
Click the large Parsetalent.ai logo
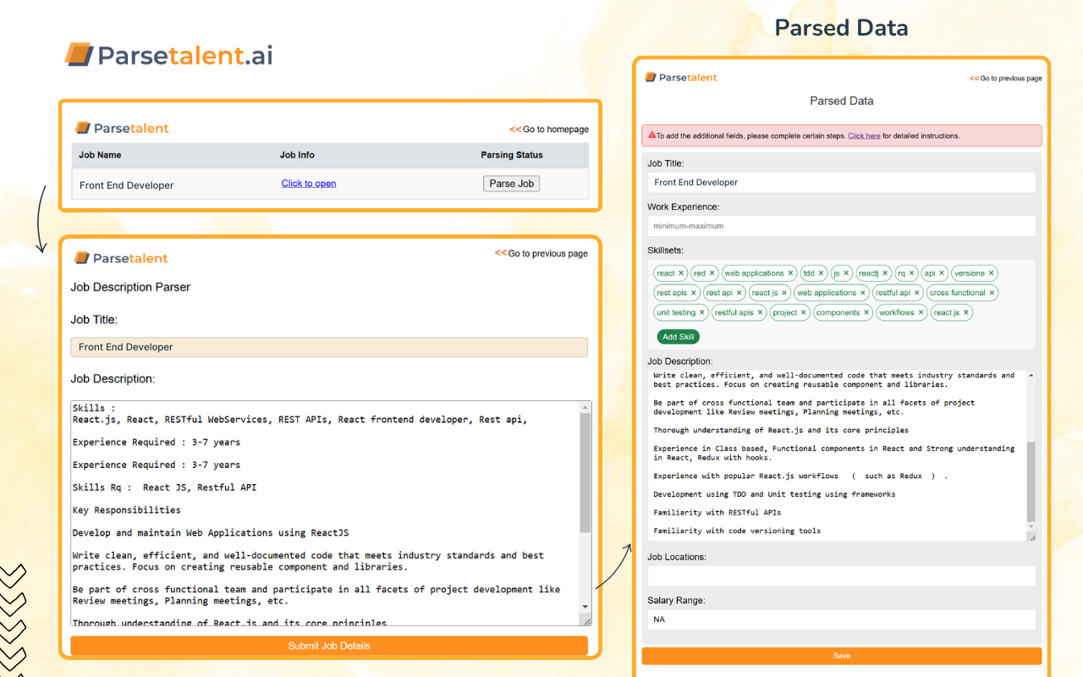pyautogui.click(x=168, y=55)
